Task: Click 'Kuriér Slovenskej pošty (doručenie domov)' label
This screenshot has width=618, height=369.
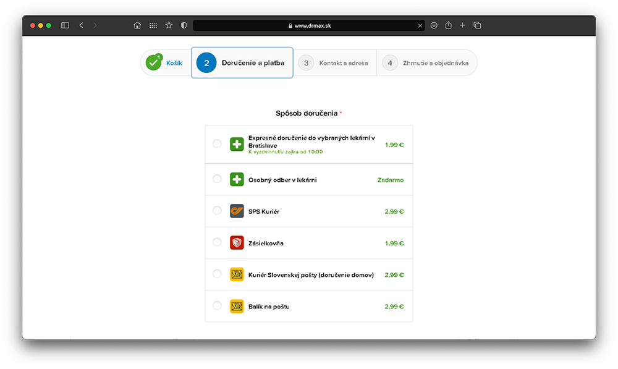Action: (x=311, y=275)
